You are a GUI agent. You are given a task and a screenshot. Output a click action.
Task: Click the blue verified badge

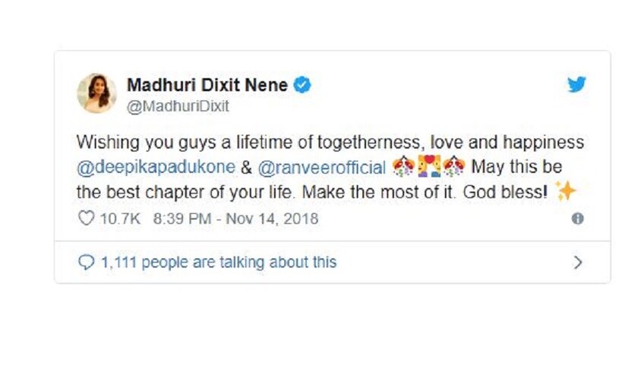click(302, 85)
